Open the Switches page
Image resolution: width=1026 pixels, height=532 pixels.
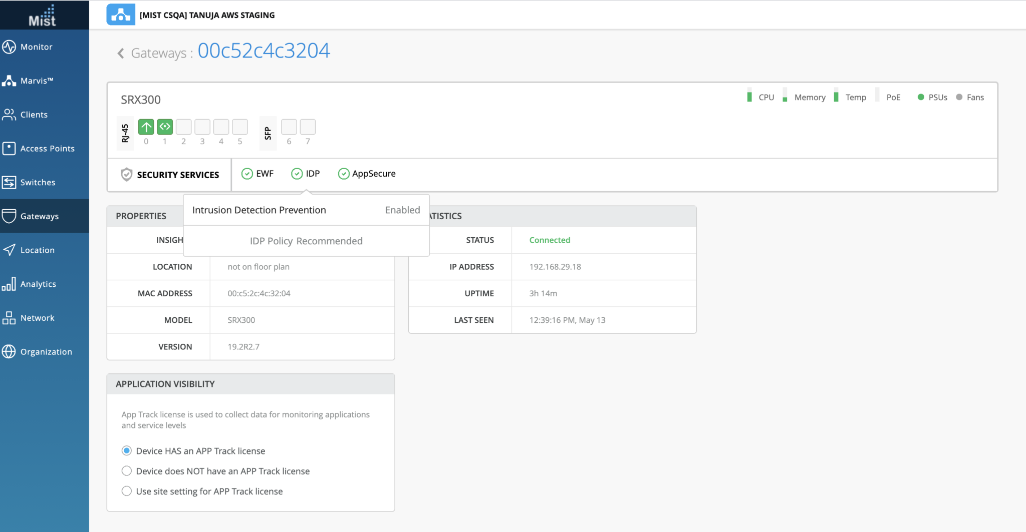[38, 182]
